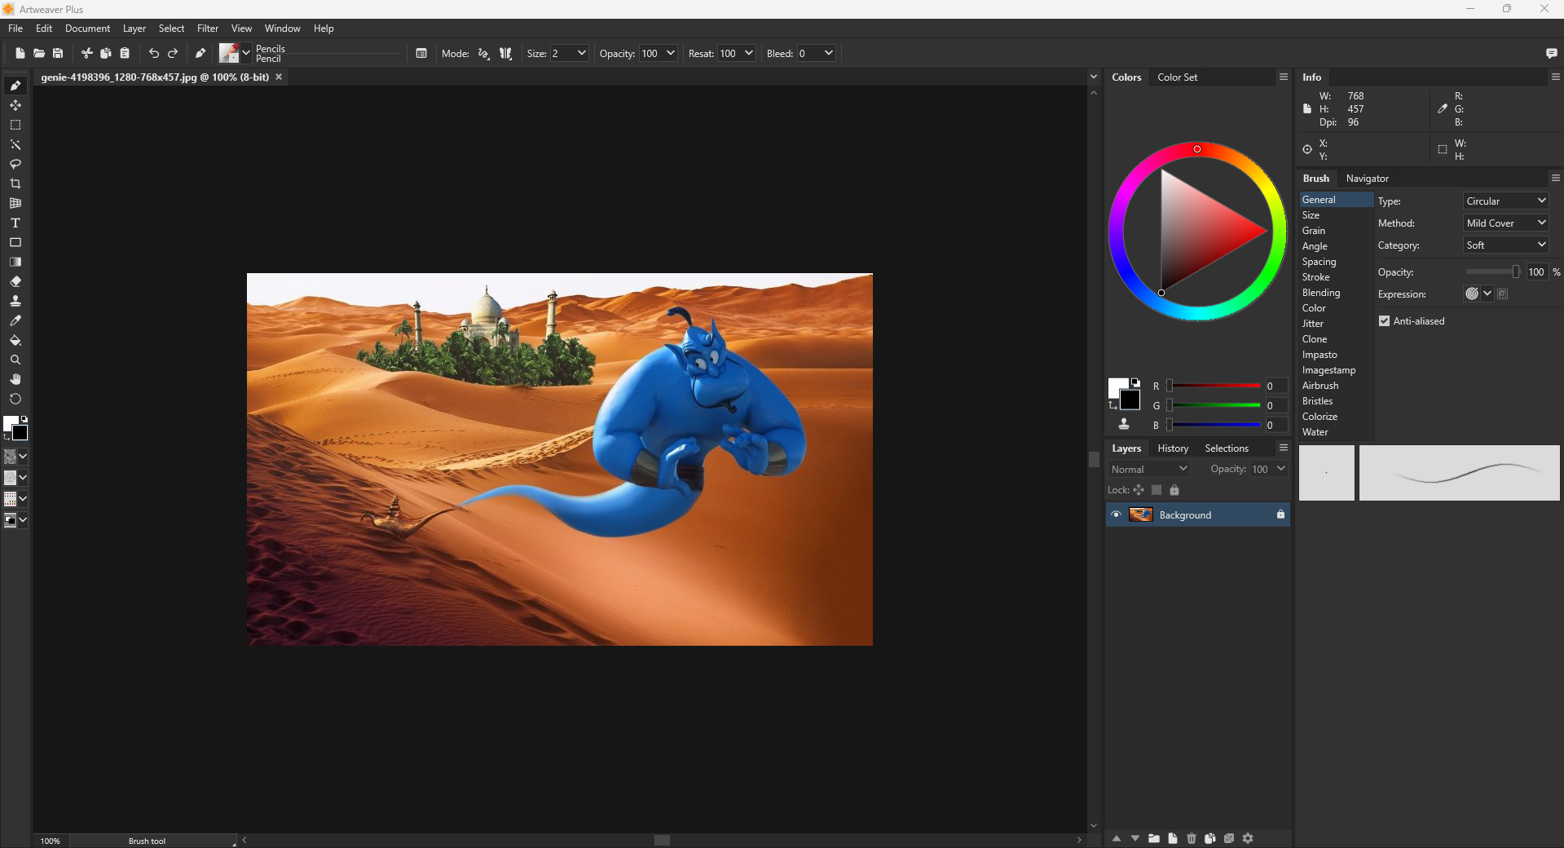The image size is (1564, 848).
Task: Select the Gradient tool
Action: tap(15, 262)
